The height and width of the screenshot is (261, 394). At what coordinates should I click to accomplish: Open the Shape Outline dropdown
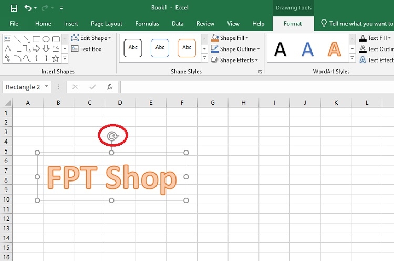click(x=235, y=49)
